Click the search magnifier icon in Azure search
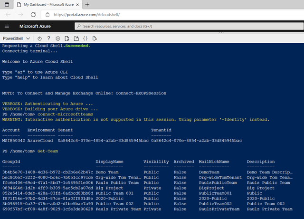Image resolution: width=304 pixels, height=219 pixels. [x=79, y=26]
